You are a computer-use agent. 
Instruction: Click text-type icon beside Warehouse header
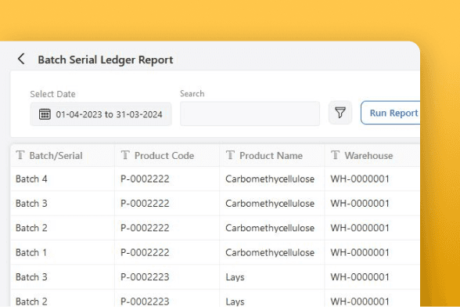336,155
